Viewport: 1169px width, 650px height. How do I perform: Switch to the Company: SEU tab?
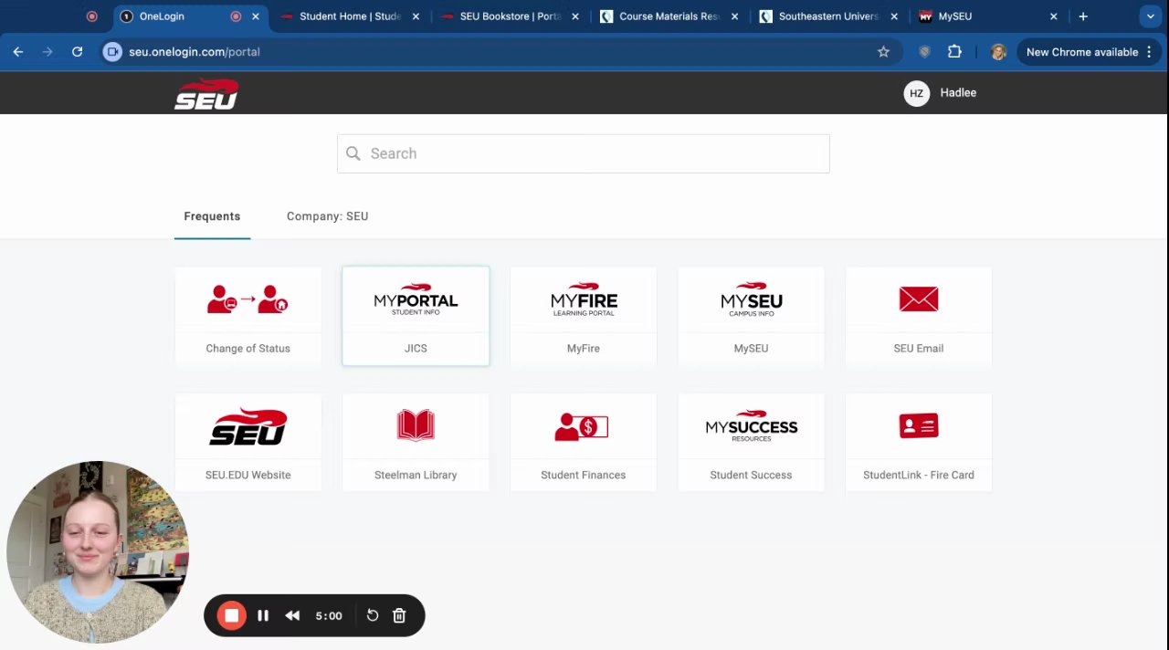click(x=327, y=216)
